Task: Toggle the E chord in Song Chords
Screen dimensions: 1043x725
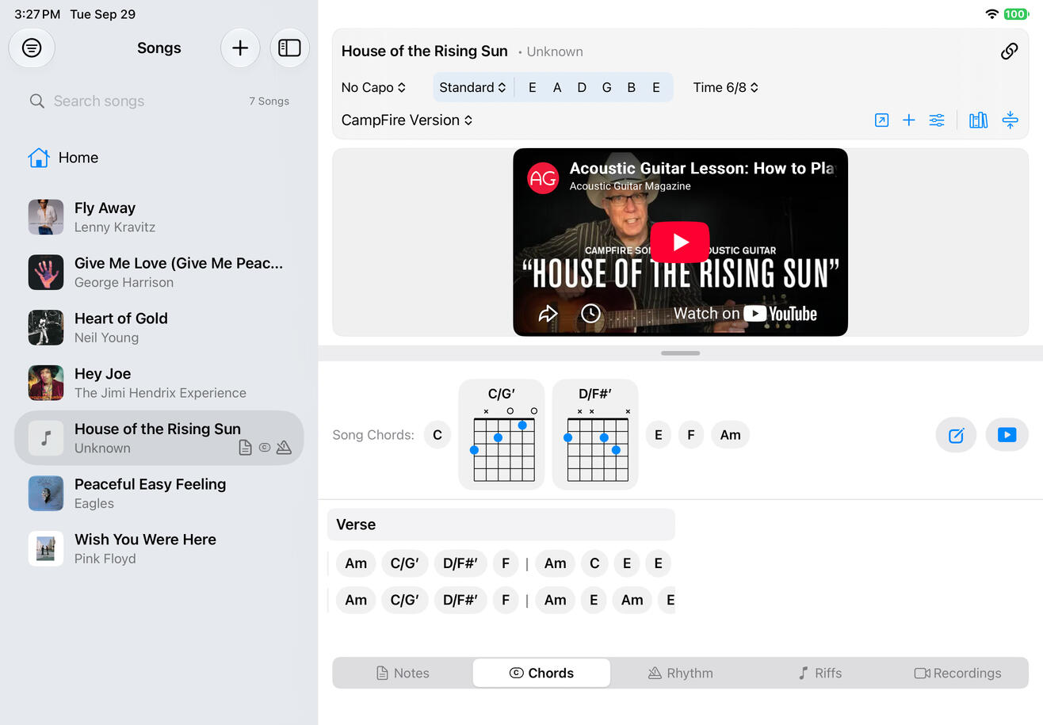Action: [659, 435]
